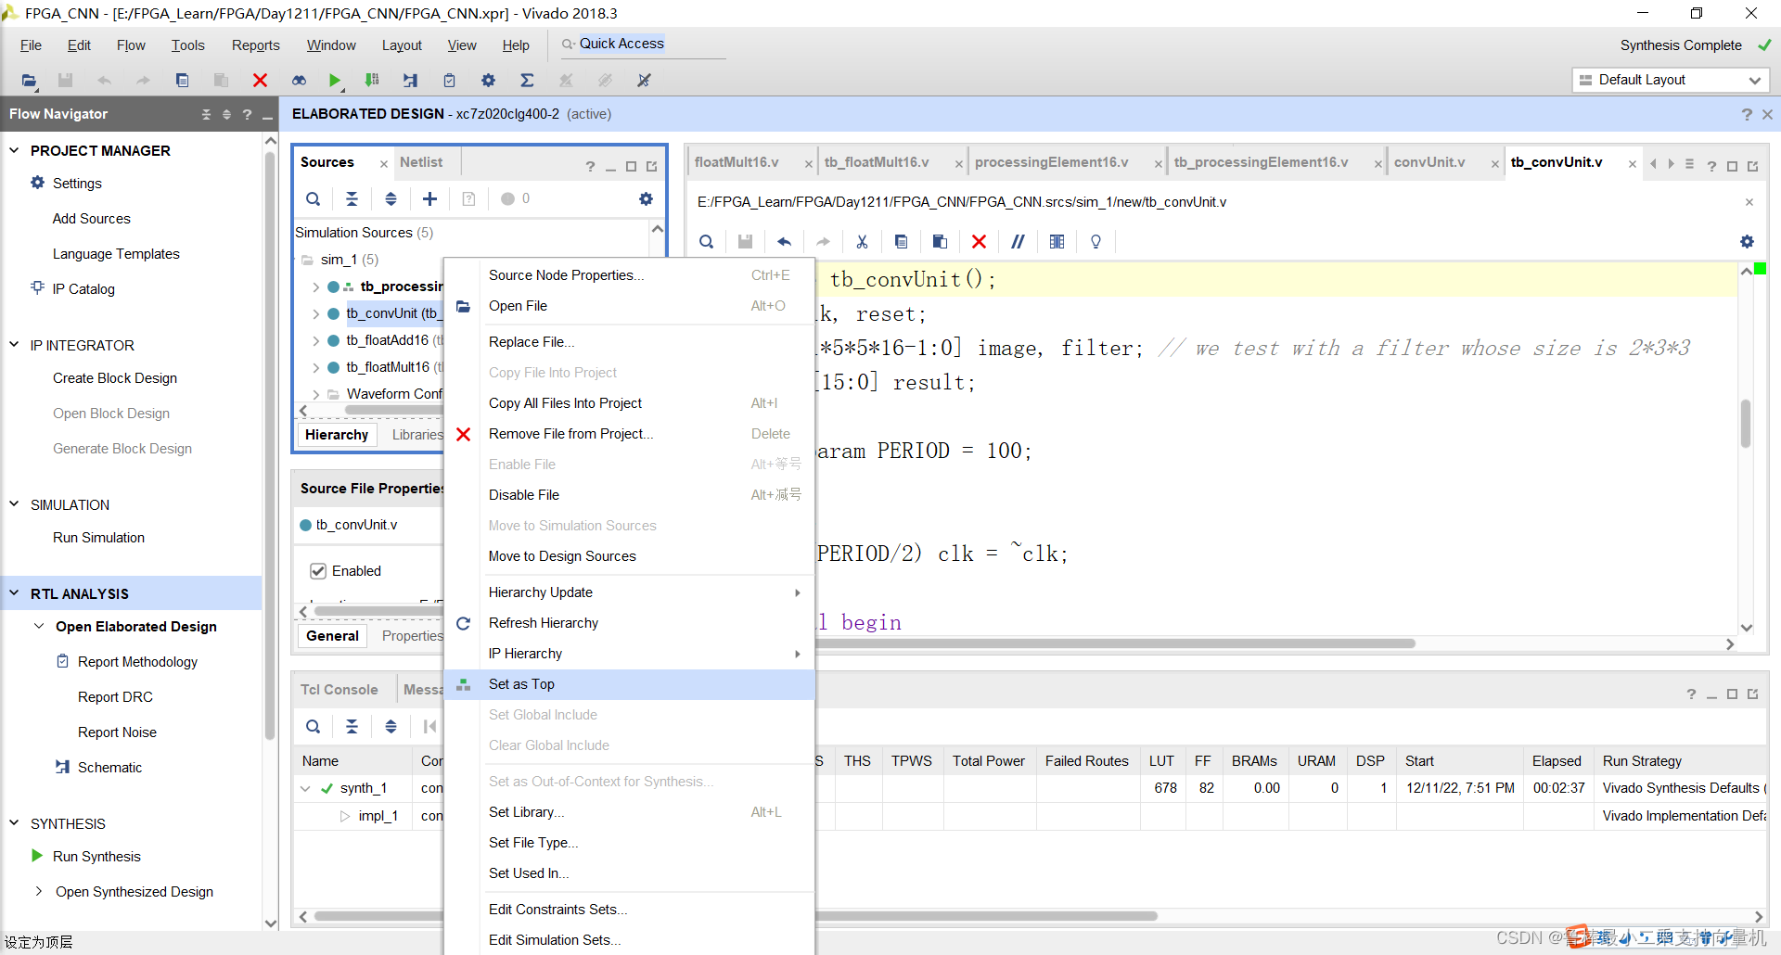Click the editor paste icon
This screenshot has width=1781, height=955.
click(x=940, y=241)
